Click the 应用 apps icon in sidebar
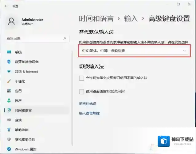 coord(9,91)
